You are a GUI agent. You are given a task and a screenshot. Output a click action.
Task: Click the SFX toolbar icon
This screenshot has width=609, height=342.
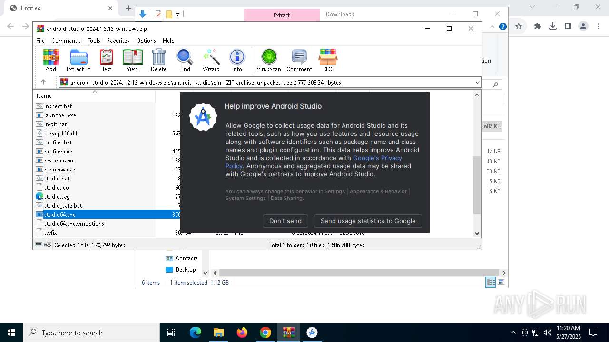pyautogui.click(x=328, y=60)
